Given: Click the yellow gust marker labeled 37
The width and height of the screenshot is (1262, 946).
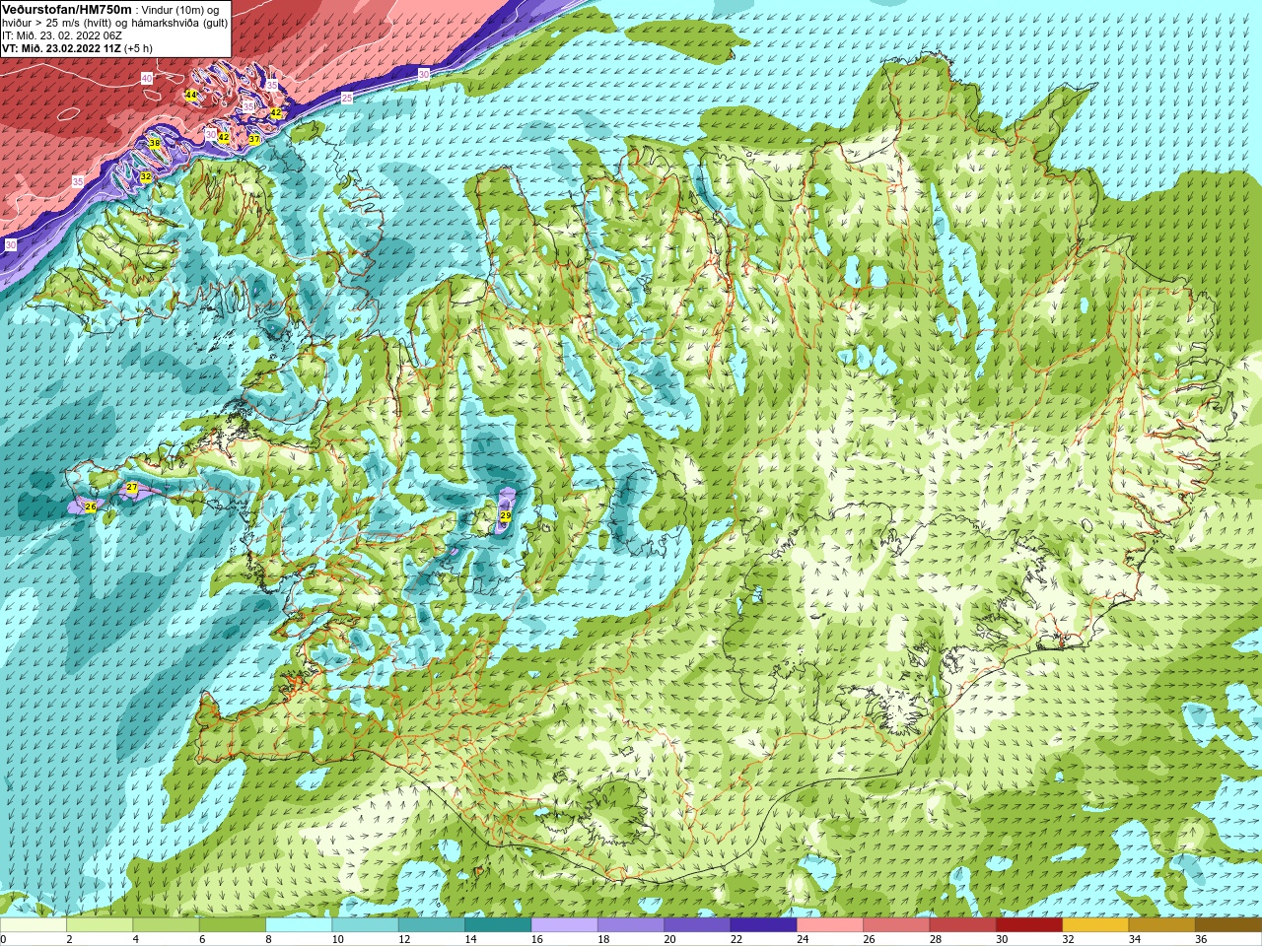Looking at the screenshot, I should (x=254, y=139).
